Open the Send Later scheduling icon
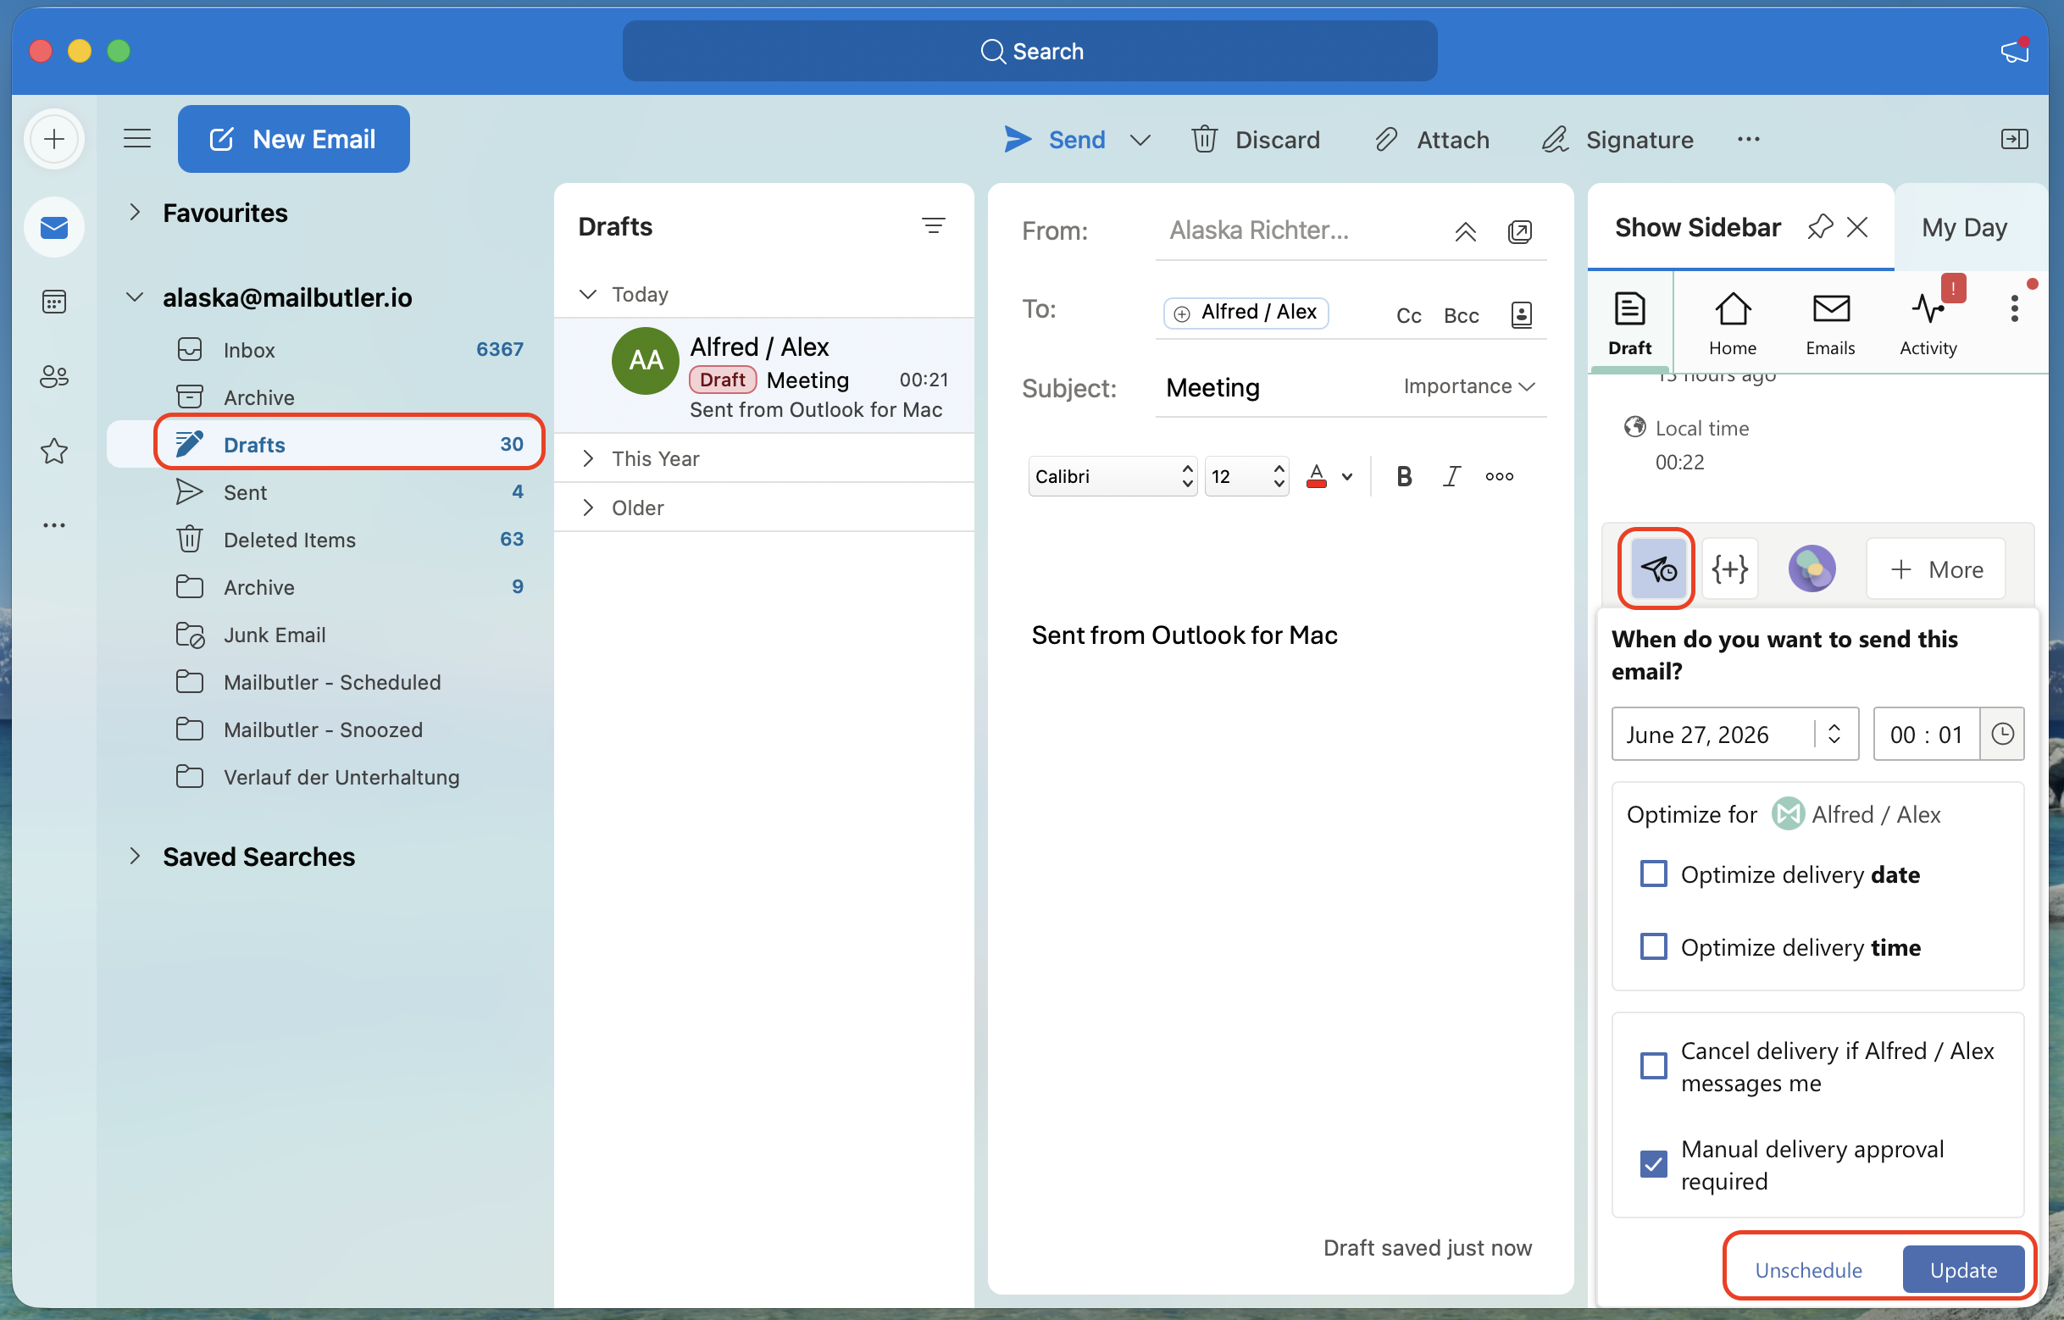 click(1656, 569)
